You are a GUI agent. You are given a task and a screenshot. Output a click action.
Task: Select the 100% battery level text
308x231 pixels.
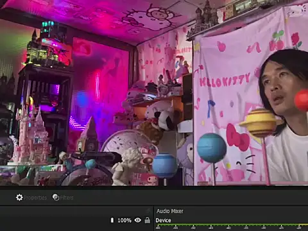[x=124, y=220]
